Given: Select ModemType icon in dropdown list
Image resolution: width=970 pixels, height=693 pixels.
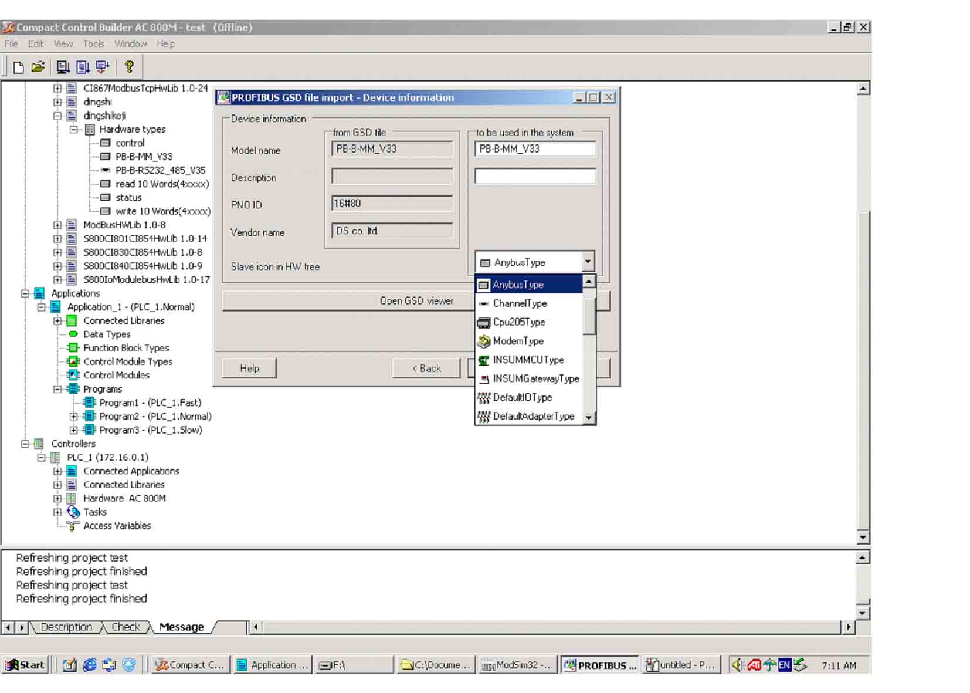Looking at the screenshot, I should [518, 341].
